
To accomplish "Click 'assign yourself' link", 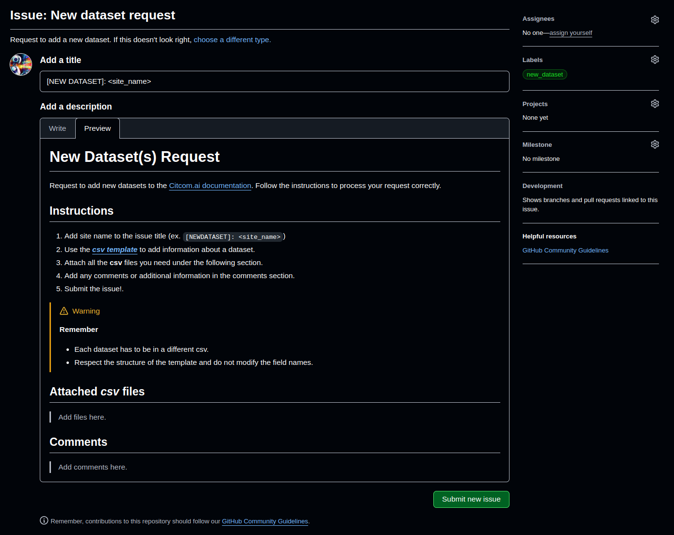I will click(x=571, y=33).
